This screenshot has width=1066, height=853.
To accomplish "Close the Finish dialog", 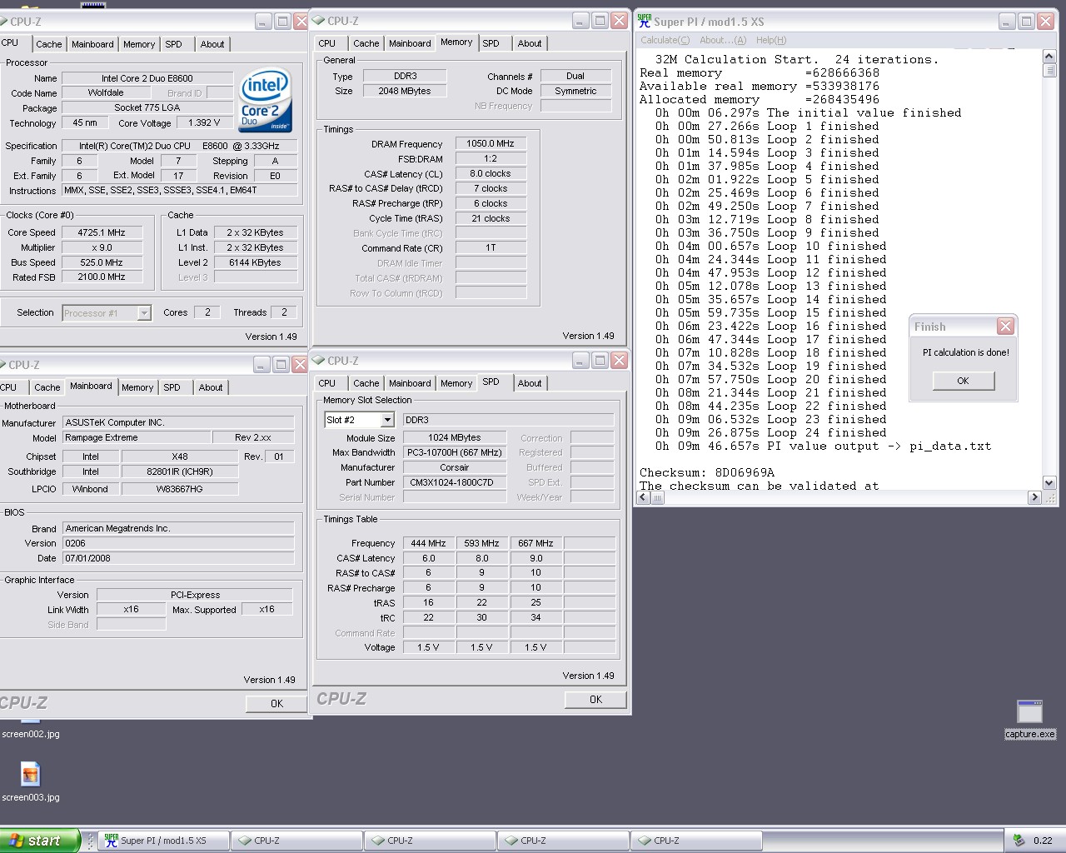I will (x=1005, y=326).
